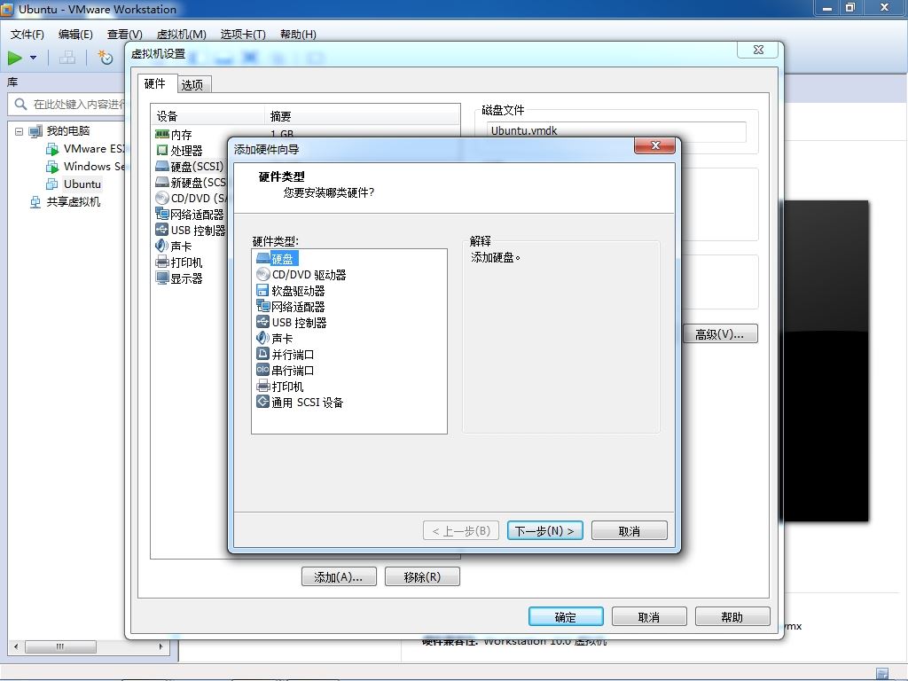
Task: Select 共享虚拟机 in library tree
Action: (73, 201)
